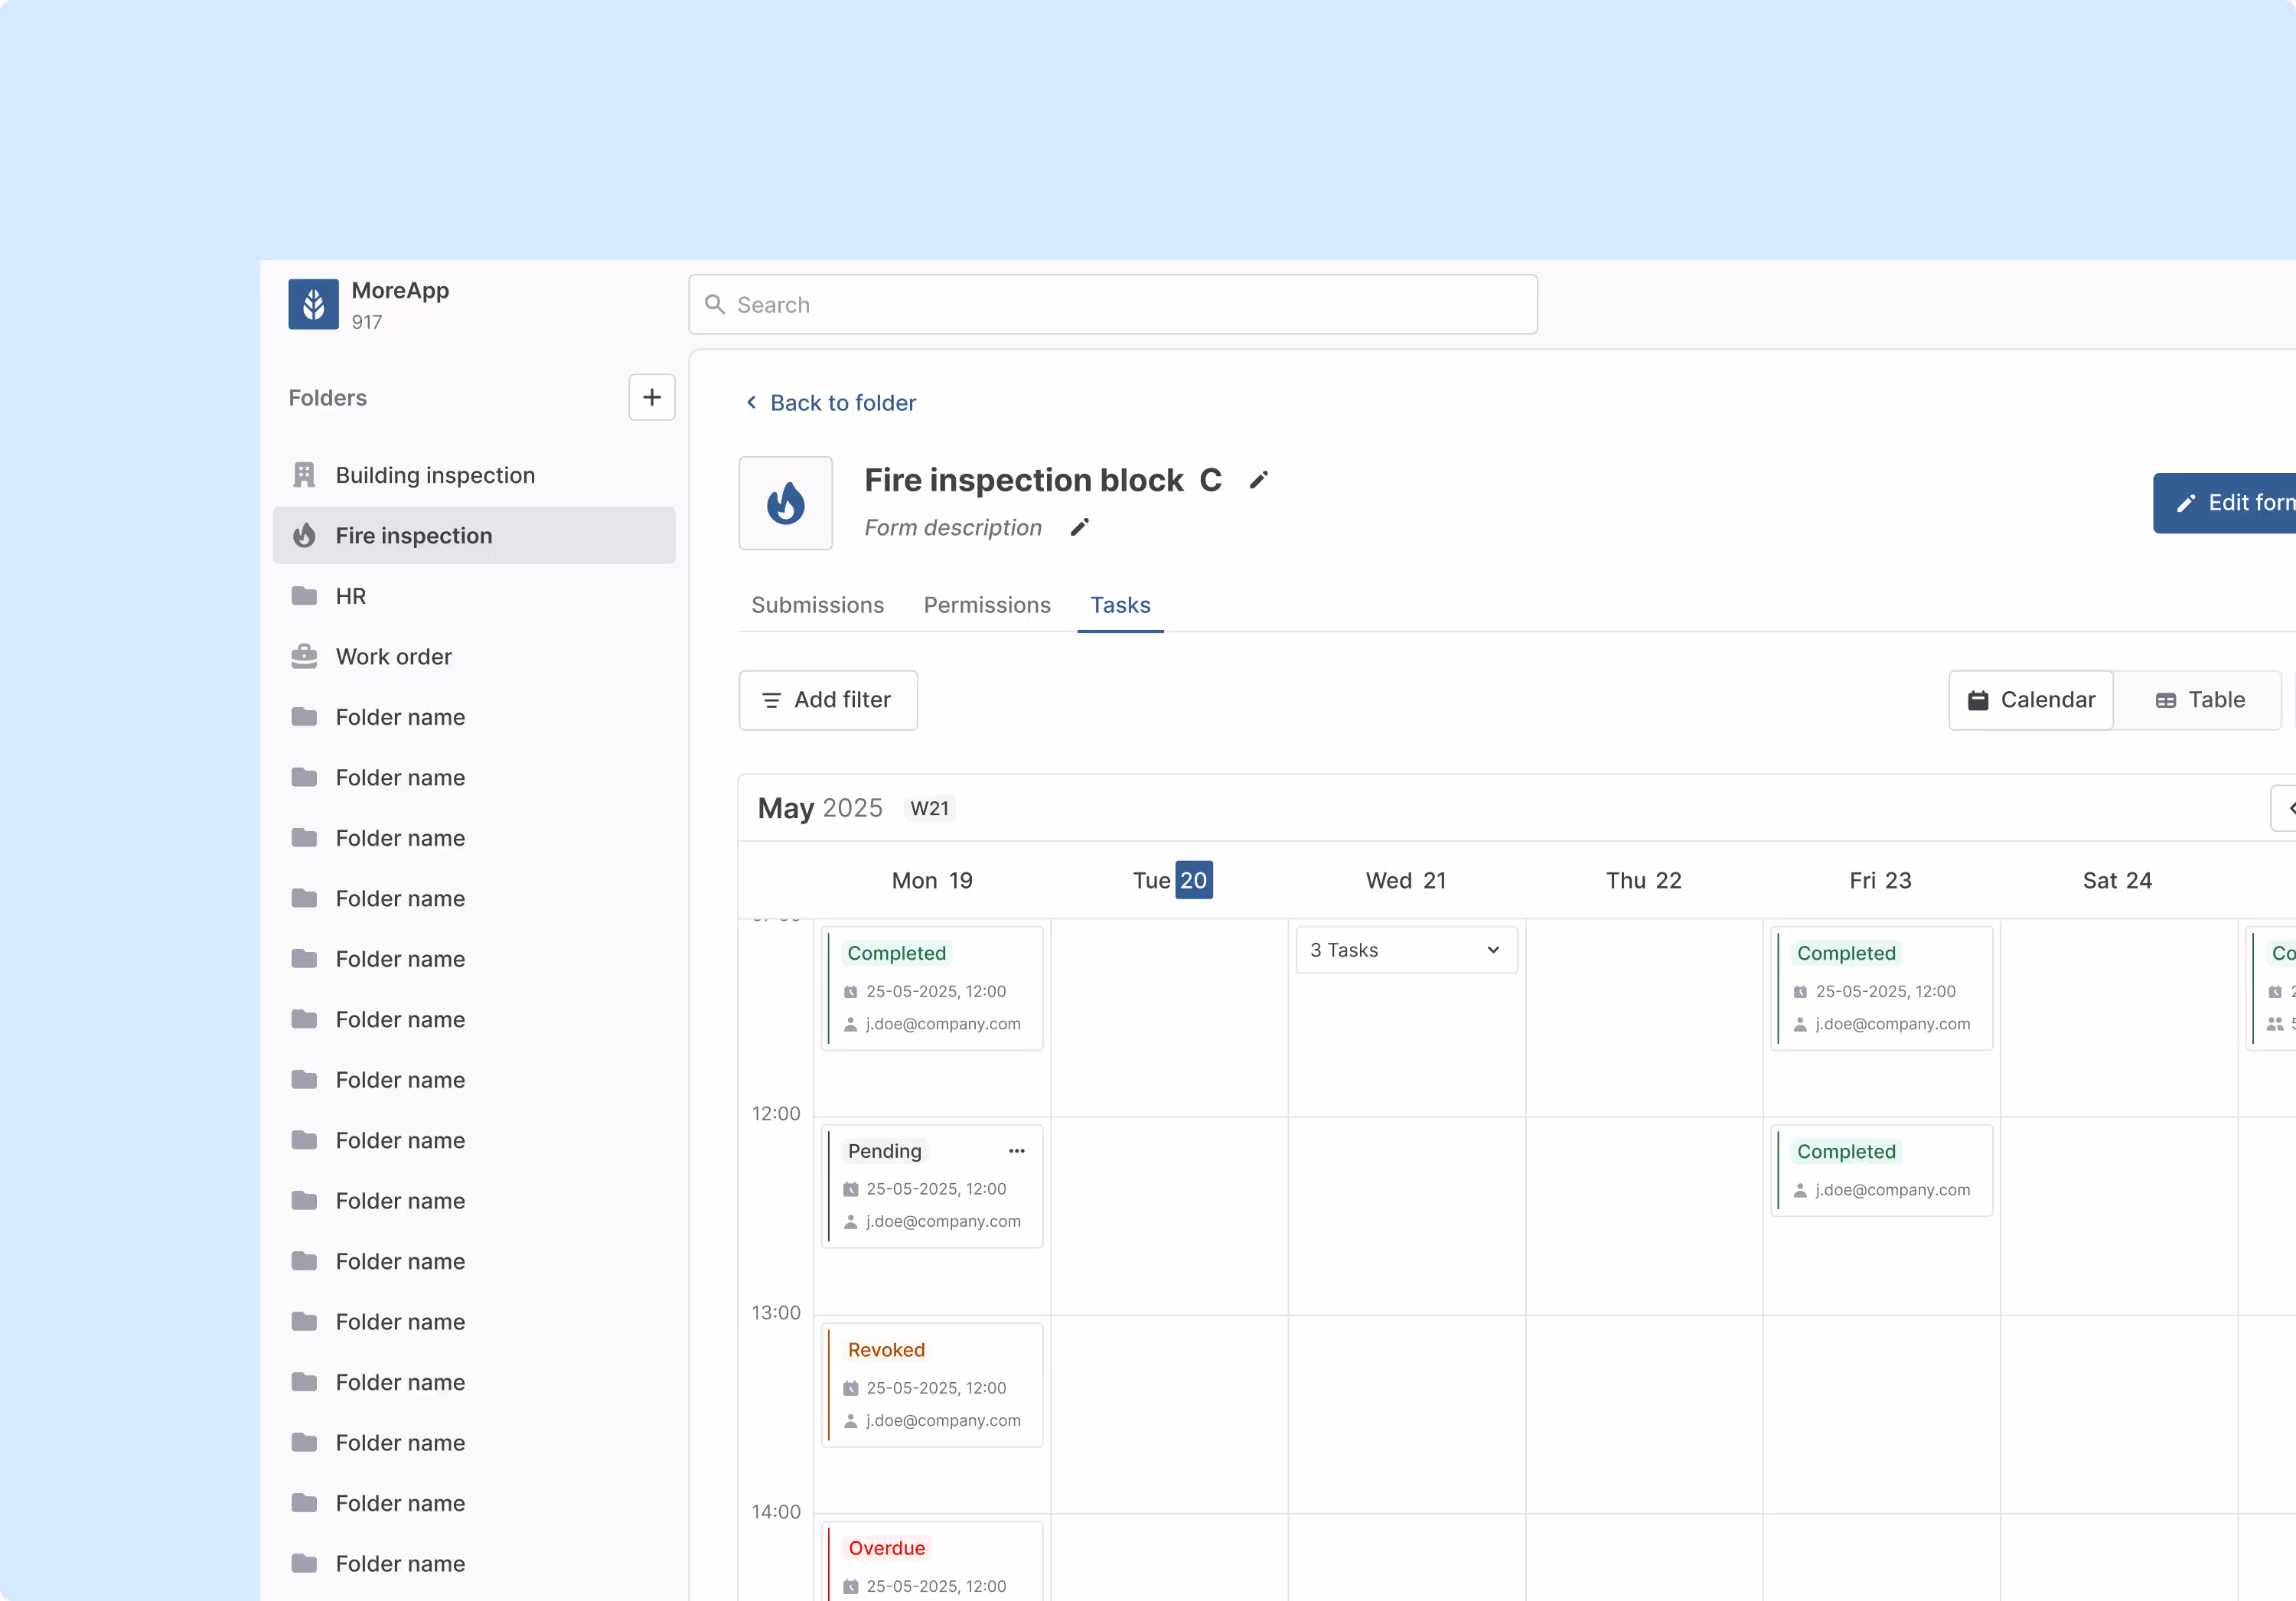Open the Building inspection folder
Image resolution: width=2296 pixels, height=1601 pixels.
click(x=435, y=475)
